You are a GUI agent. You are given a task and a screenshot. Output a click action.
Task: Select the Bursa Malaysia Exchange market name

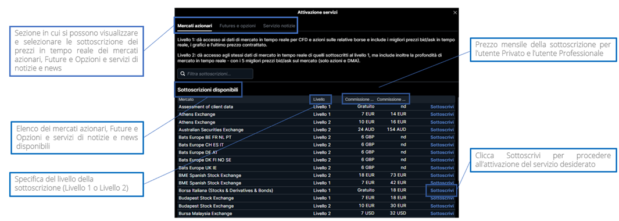coord(205,213)
